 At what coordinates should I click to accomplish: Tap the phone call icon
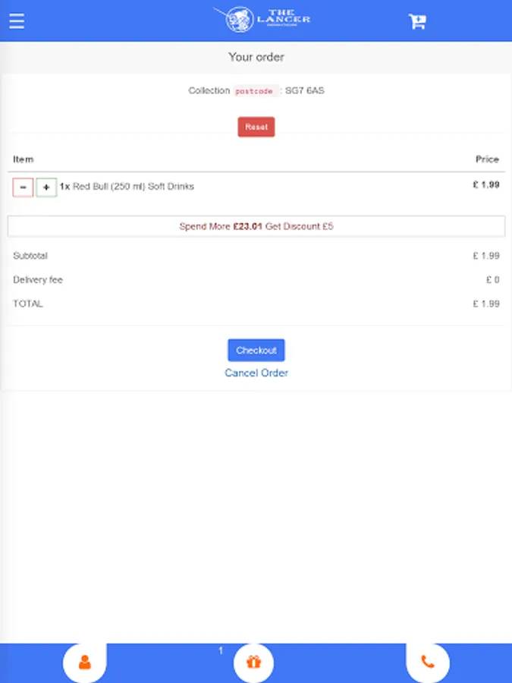(x=428, y=662)
